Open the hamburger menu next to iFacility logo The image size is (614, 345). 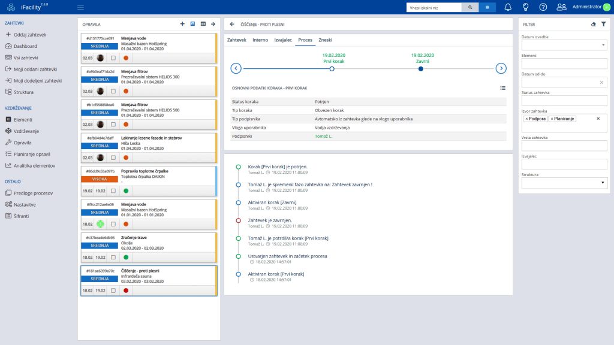point(81,7)
